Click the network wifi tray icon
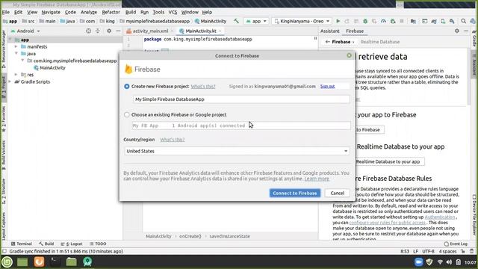 tap(440, 262)
